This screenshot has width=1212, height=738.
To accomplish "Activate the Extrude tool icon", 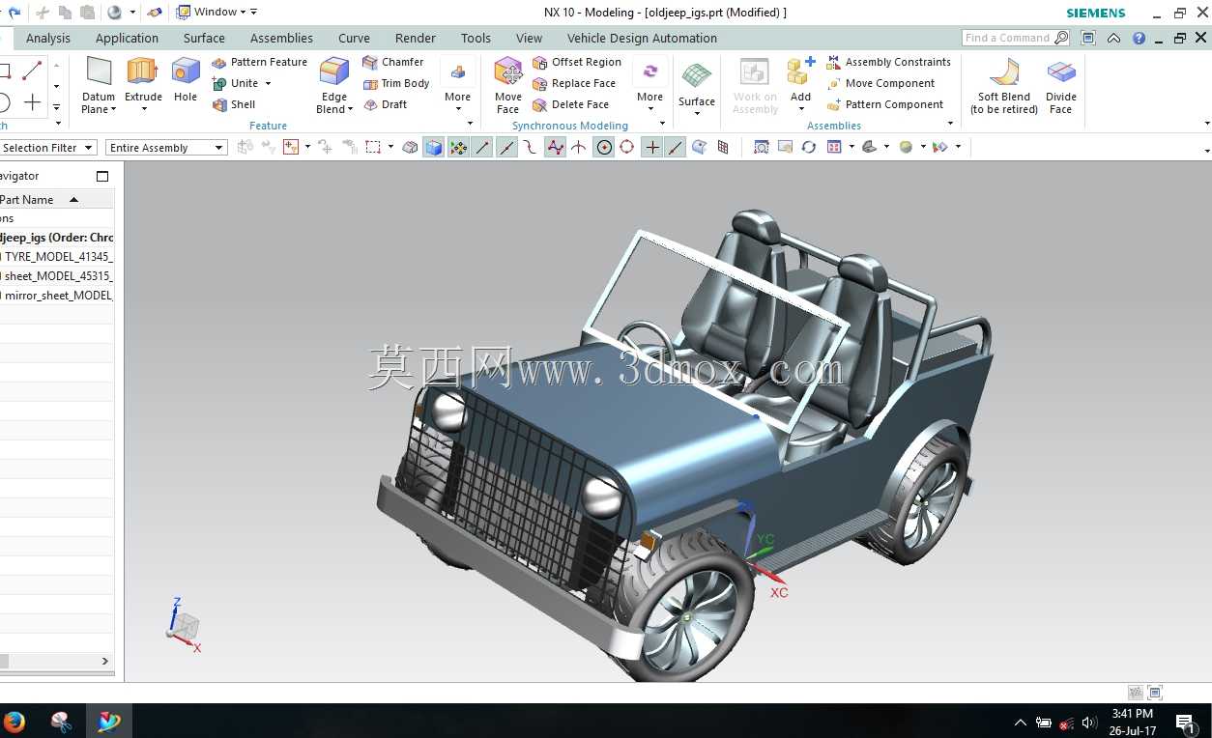I will pos(143,72).
